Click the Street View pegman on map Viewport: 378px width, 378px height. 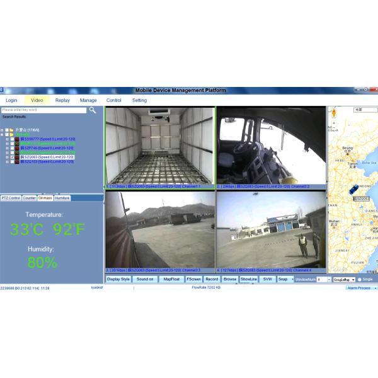334,113
